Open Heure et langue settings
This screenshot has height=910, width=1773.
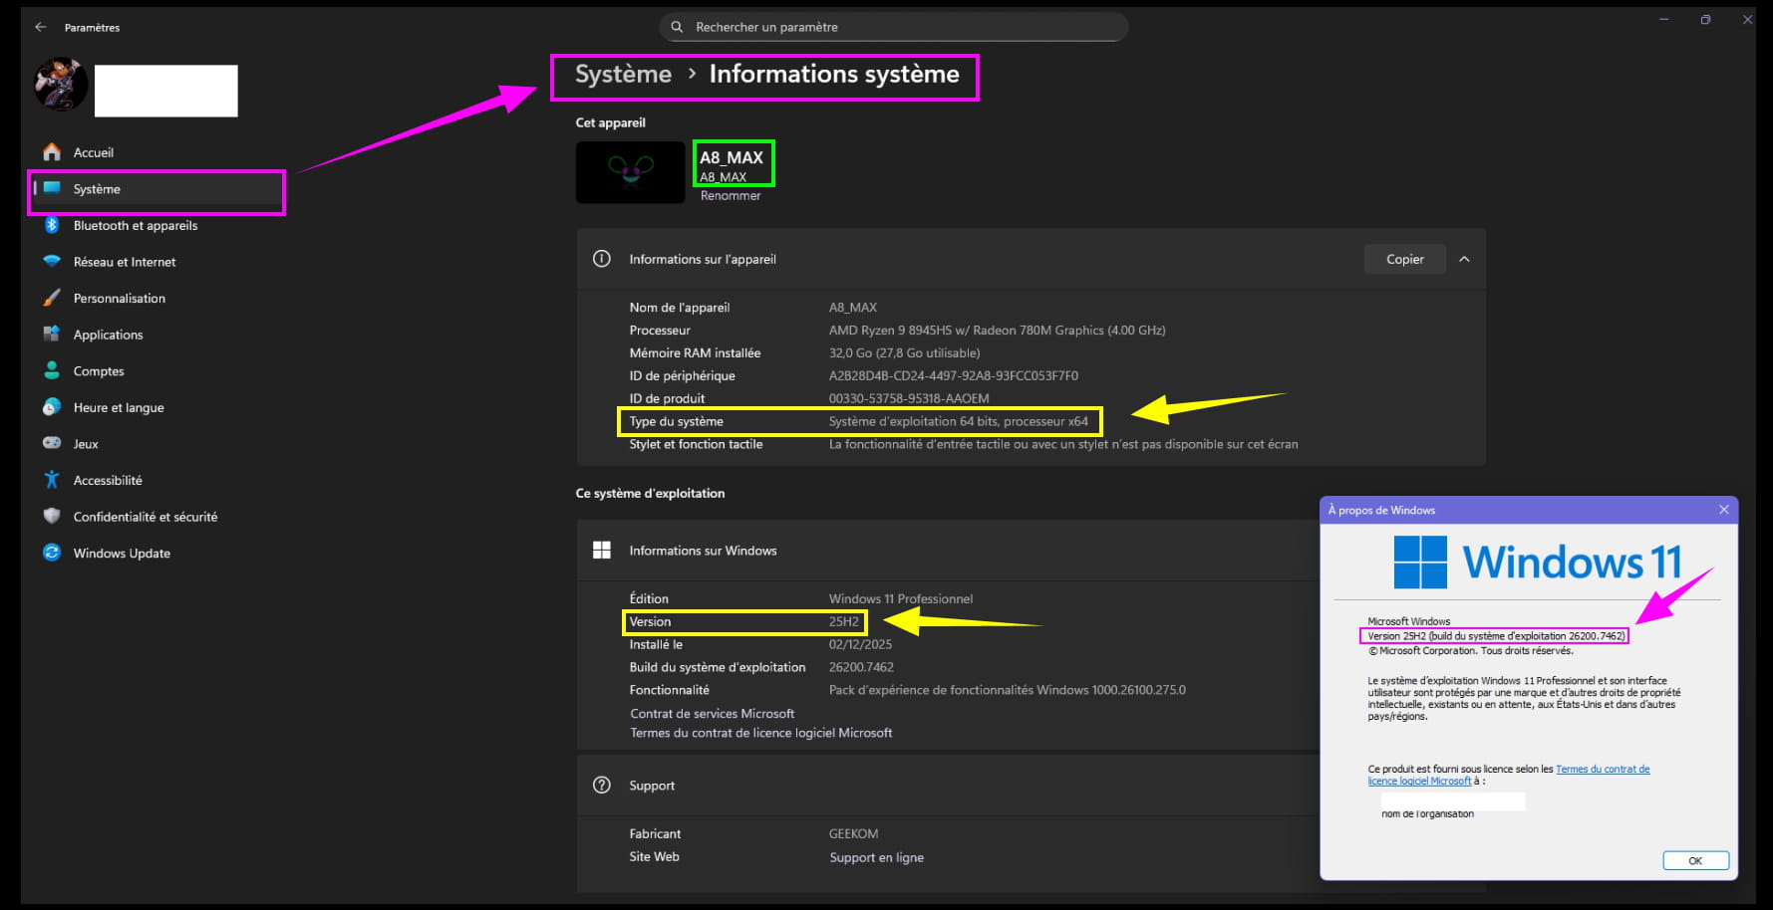[118, 408]
